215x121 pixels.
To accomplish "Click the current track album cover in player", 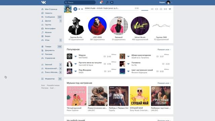I will 68,9.
